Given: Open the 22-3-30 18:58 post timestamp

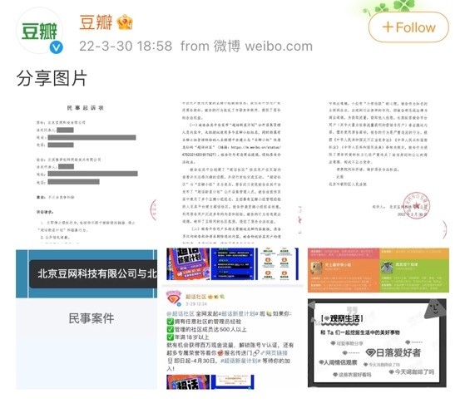Looking at the screenshot, I should tap(126, 47).
